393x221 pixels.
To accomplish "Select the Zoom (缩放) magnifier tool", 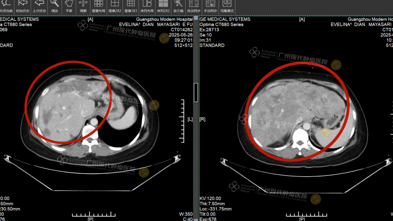I will 55,5.
